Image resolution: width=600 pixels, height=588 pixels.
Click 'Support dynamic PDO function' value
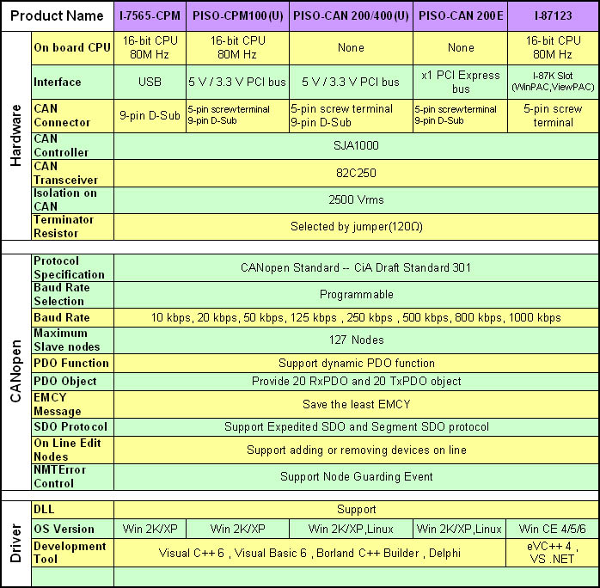(356, 363)
